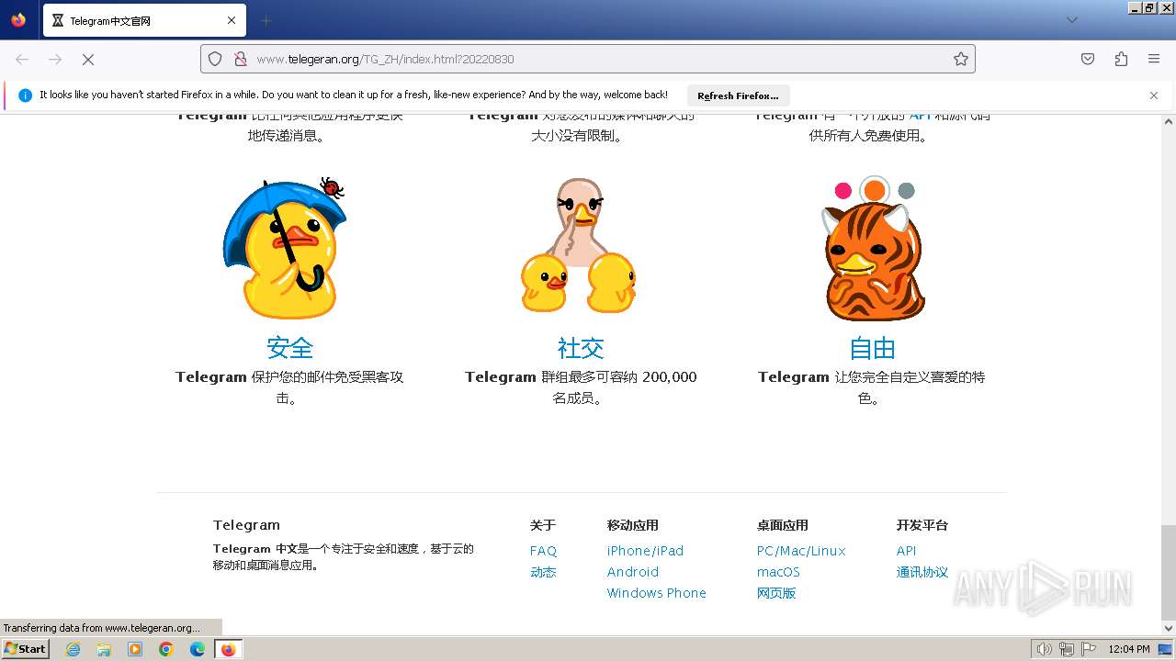Open the macOS footer link
The width and height of the screenshot is (1176, 661).
(778, 572)
